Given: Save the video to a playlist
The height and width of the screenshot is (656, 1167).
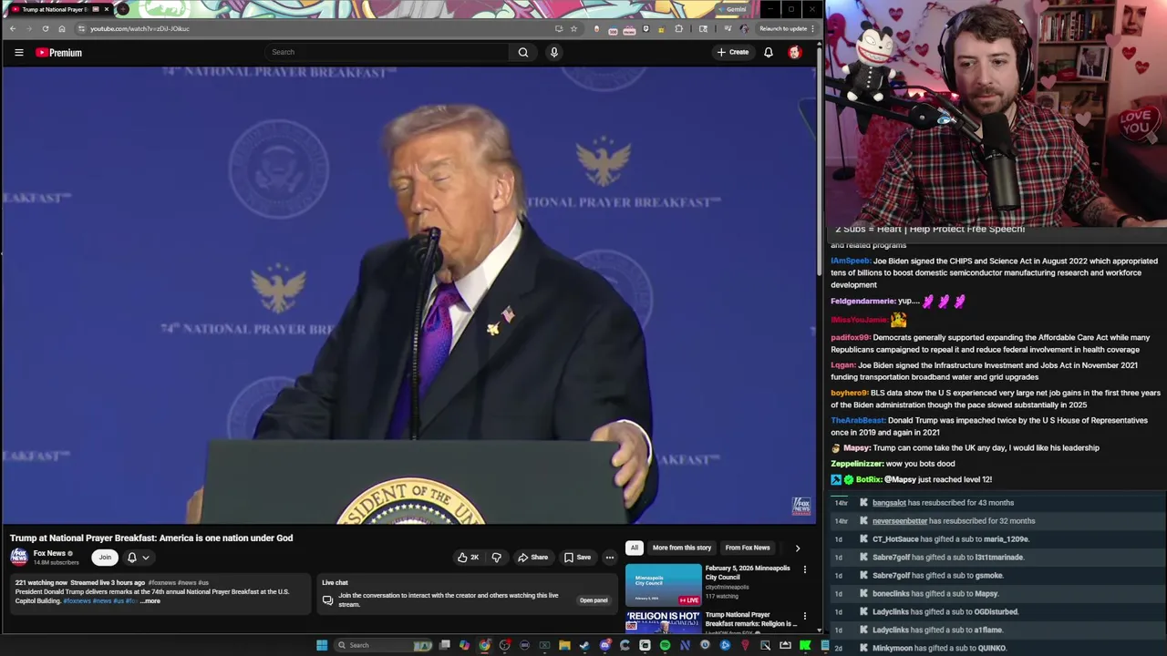Looking at the screenshot, I should [x=578, y=557].
